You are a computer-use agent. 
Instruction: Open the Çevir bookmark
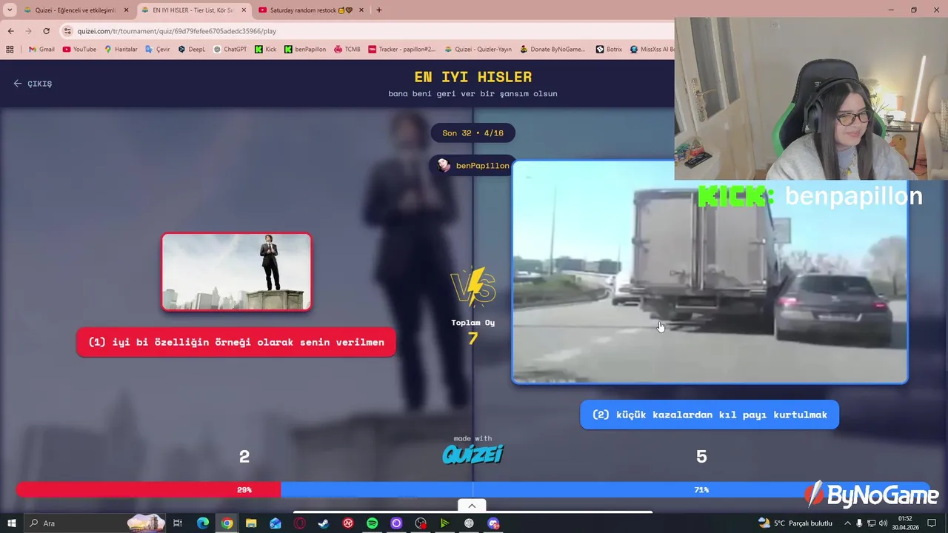coord(158,50)
